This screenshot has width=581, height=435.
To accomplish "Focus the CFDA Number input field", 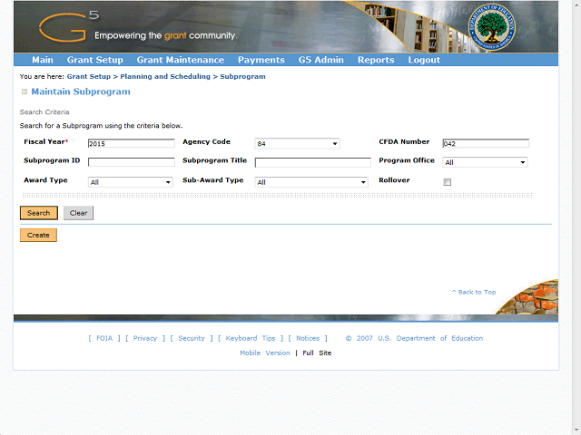I will click(x=486, y=143).
